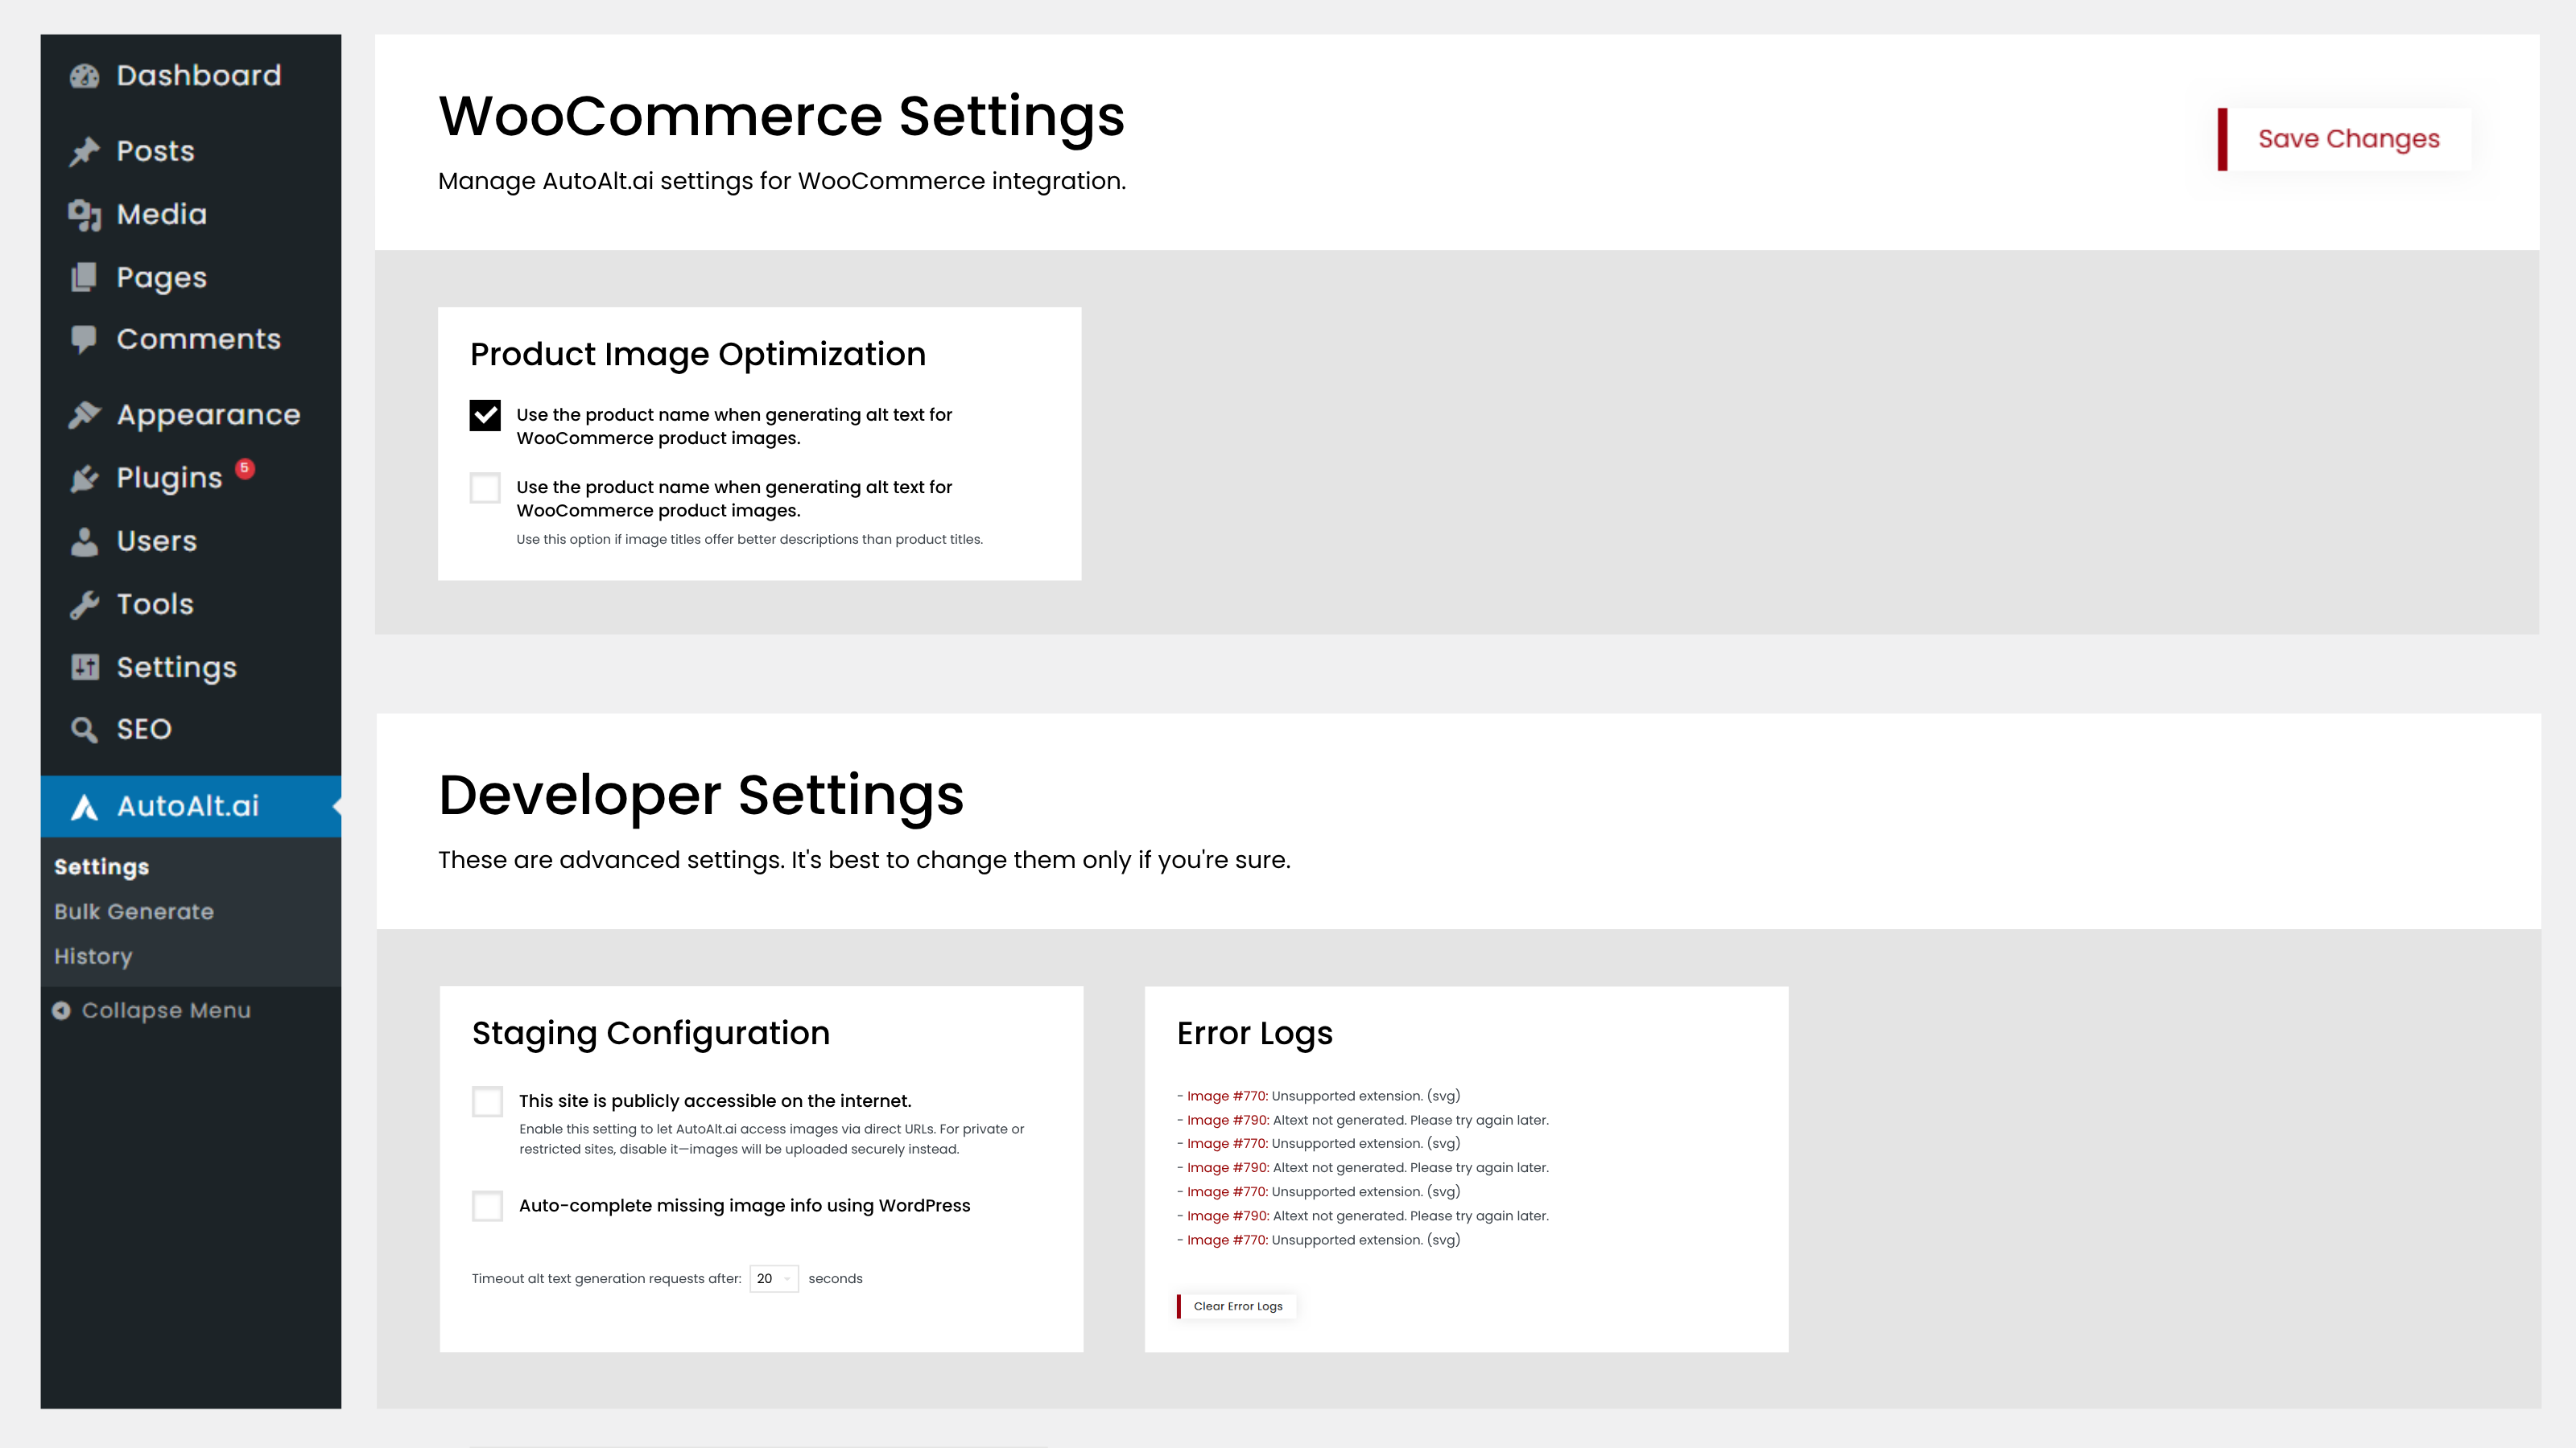Check 'This site is publicly accessible' box
Image resolution: width=2576 pixels, height=1448 pixels.
487,1101
